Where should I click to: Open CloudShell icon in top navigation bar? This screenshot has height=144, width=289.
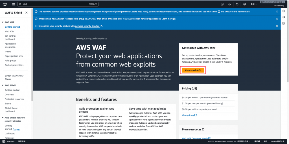222,4
